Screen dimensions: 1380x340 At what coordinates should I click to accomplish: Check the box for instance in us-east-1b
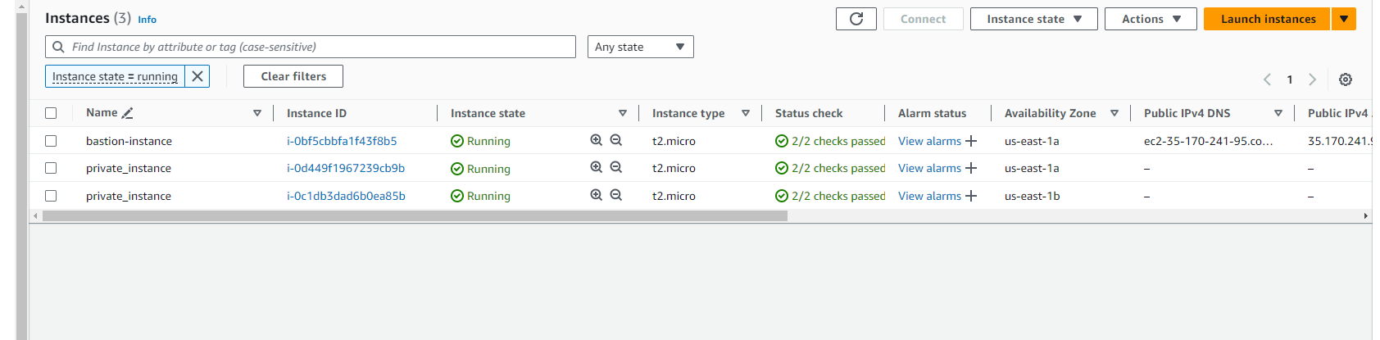pos(51,196)
